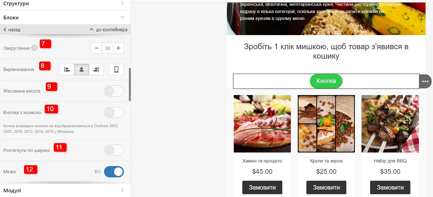433x197 pixels.
Task: Select center alignment icon
Action: 82,70
